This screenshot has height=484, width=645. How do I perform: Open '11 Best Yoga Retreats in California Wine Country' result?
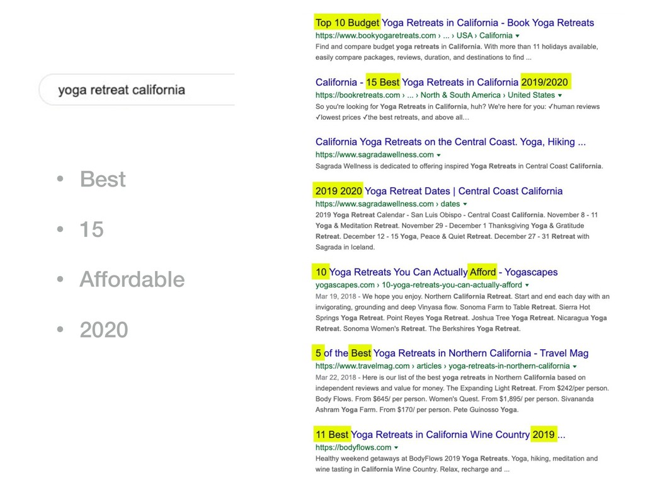coord(440,435)
